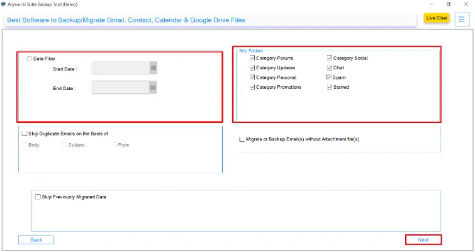Screen dimensions: 475x252
Task: Uncheck Category Social checkbox
Action: click(330, 58)
